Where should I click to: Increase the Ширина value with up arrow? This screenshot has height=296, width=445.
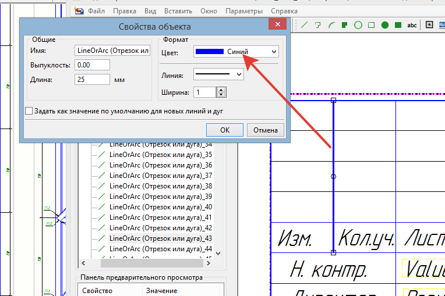(221, 89)
